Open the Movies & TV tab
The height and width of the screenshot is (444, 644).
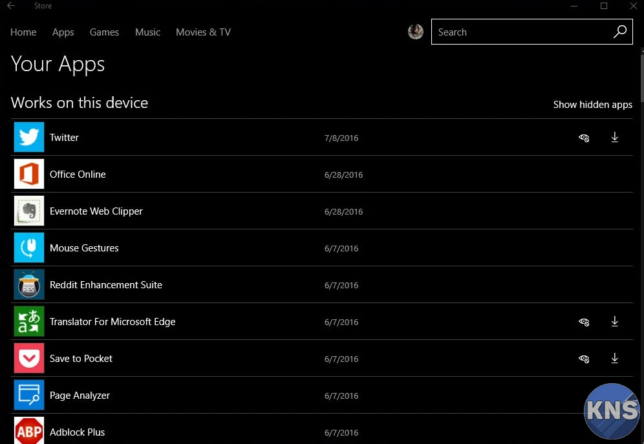[x=203, y=32]
